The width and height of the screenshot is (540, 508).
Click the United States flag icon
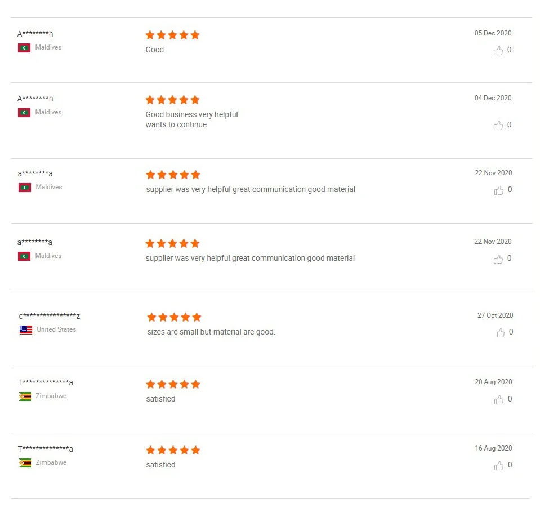coord(26,330)
